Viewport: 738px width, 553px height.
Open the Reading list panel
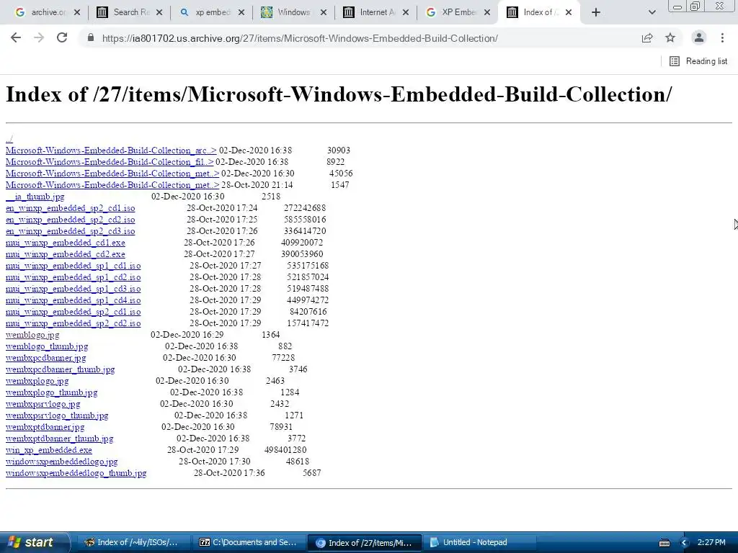(698, 61)
